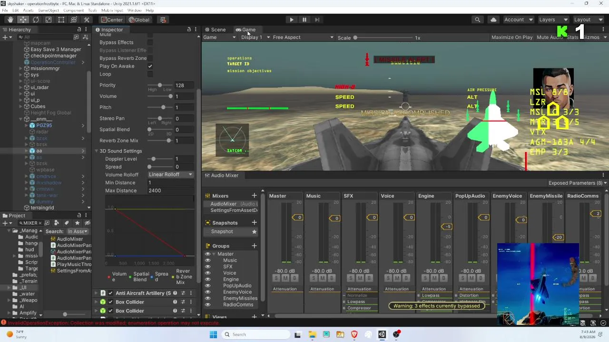Enable Bypass Effects checkbox
Viewport: 609px width, 342px height.
[150, 42]
